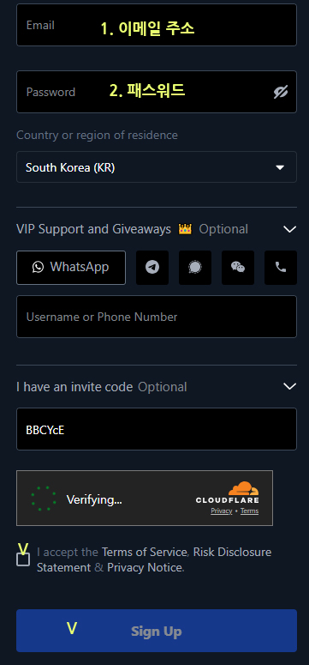Open the South Korea (KR) country dropdown
Screen dimensions: 309x665
click(157, 167)
